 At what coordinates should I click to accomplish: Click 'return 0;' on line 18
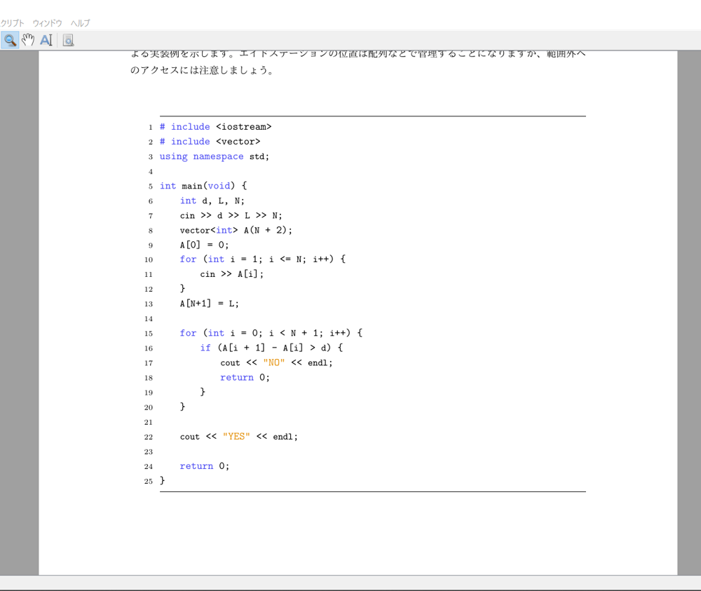click(x=245, y=377)
